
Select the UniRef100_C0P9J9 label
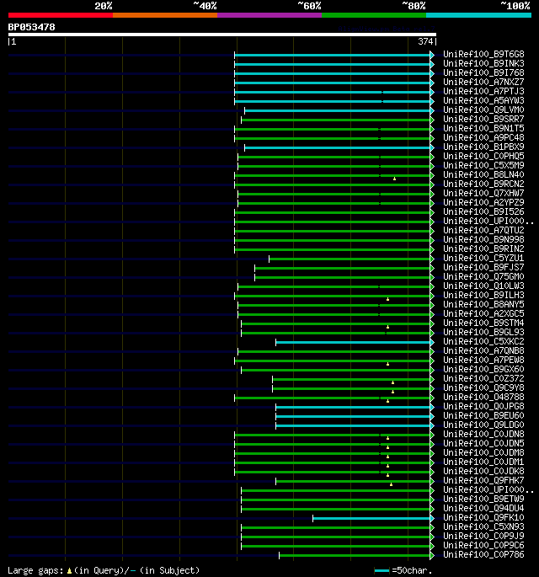pos(483,536)
